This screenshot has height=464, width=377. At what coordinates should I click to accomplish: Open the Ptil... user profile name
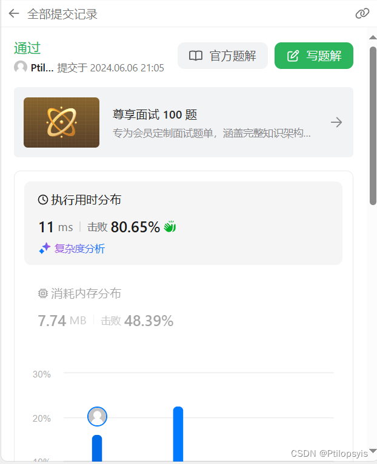click(x=42, y=68)
